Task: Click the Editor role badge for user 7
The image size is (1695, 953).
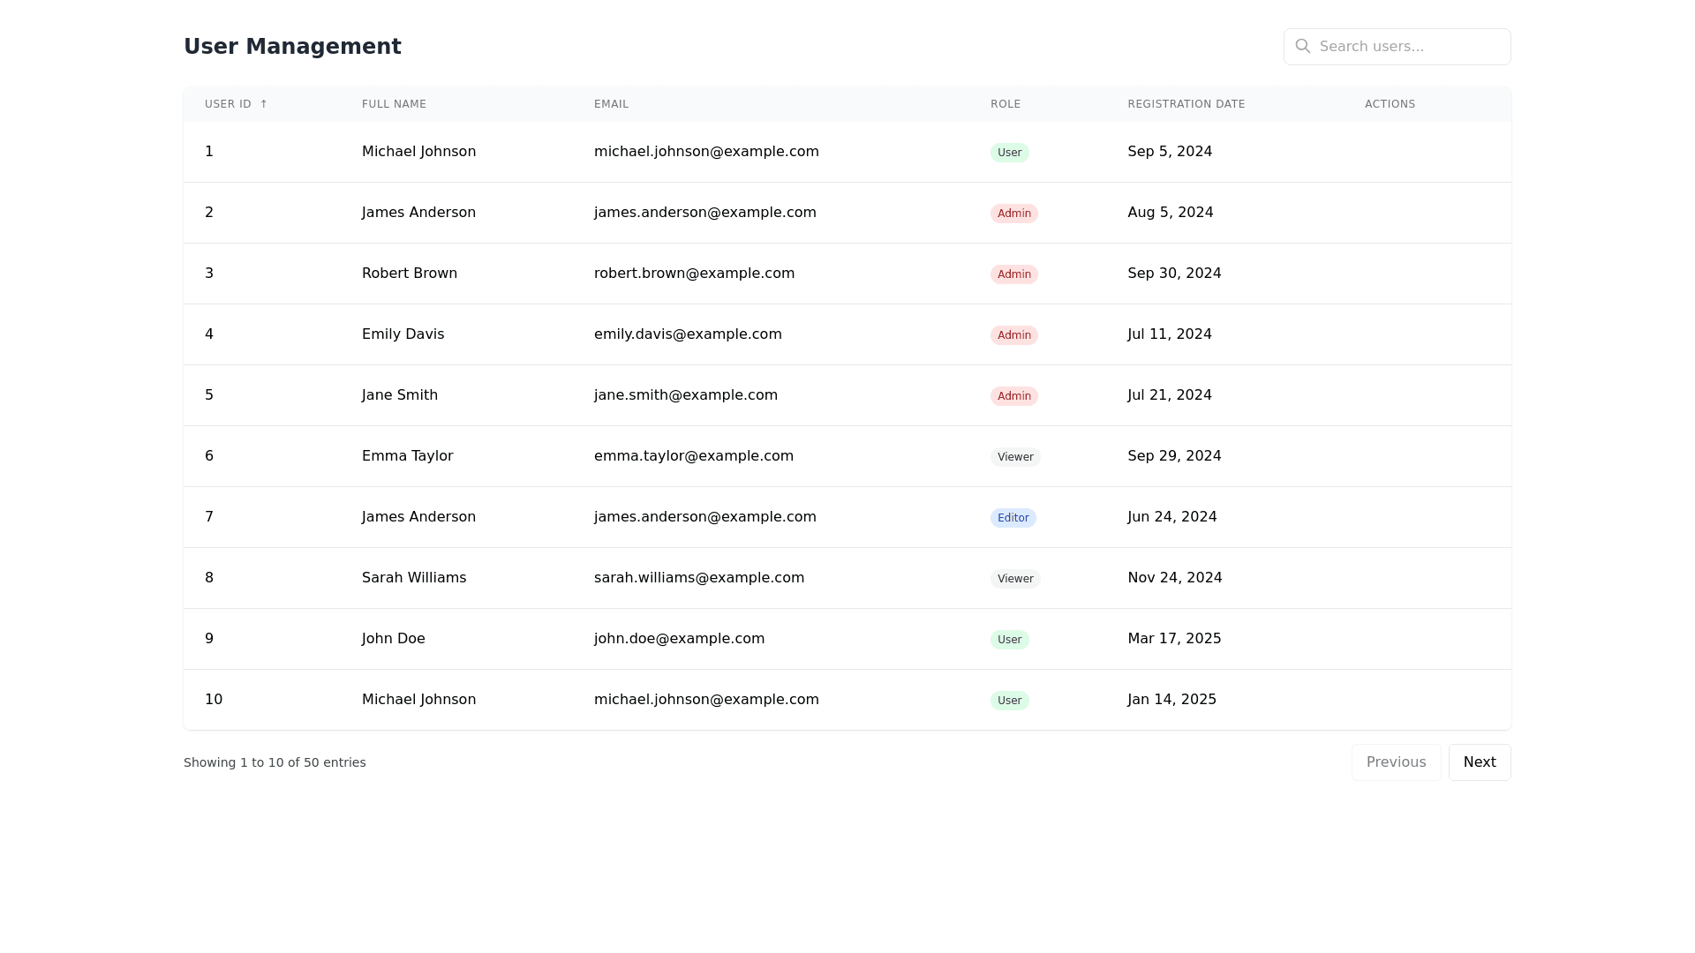Action: pos(1013,518)
